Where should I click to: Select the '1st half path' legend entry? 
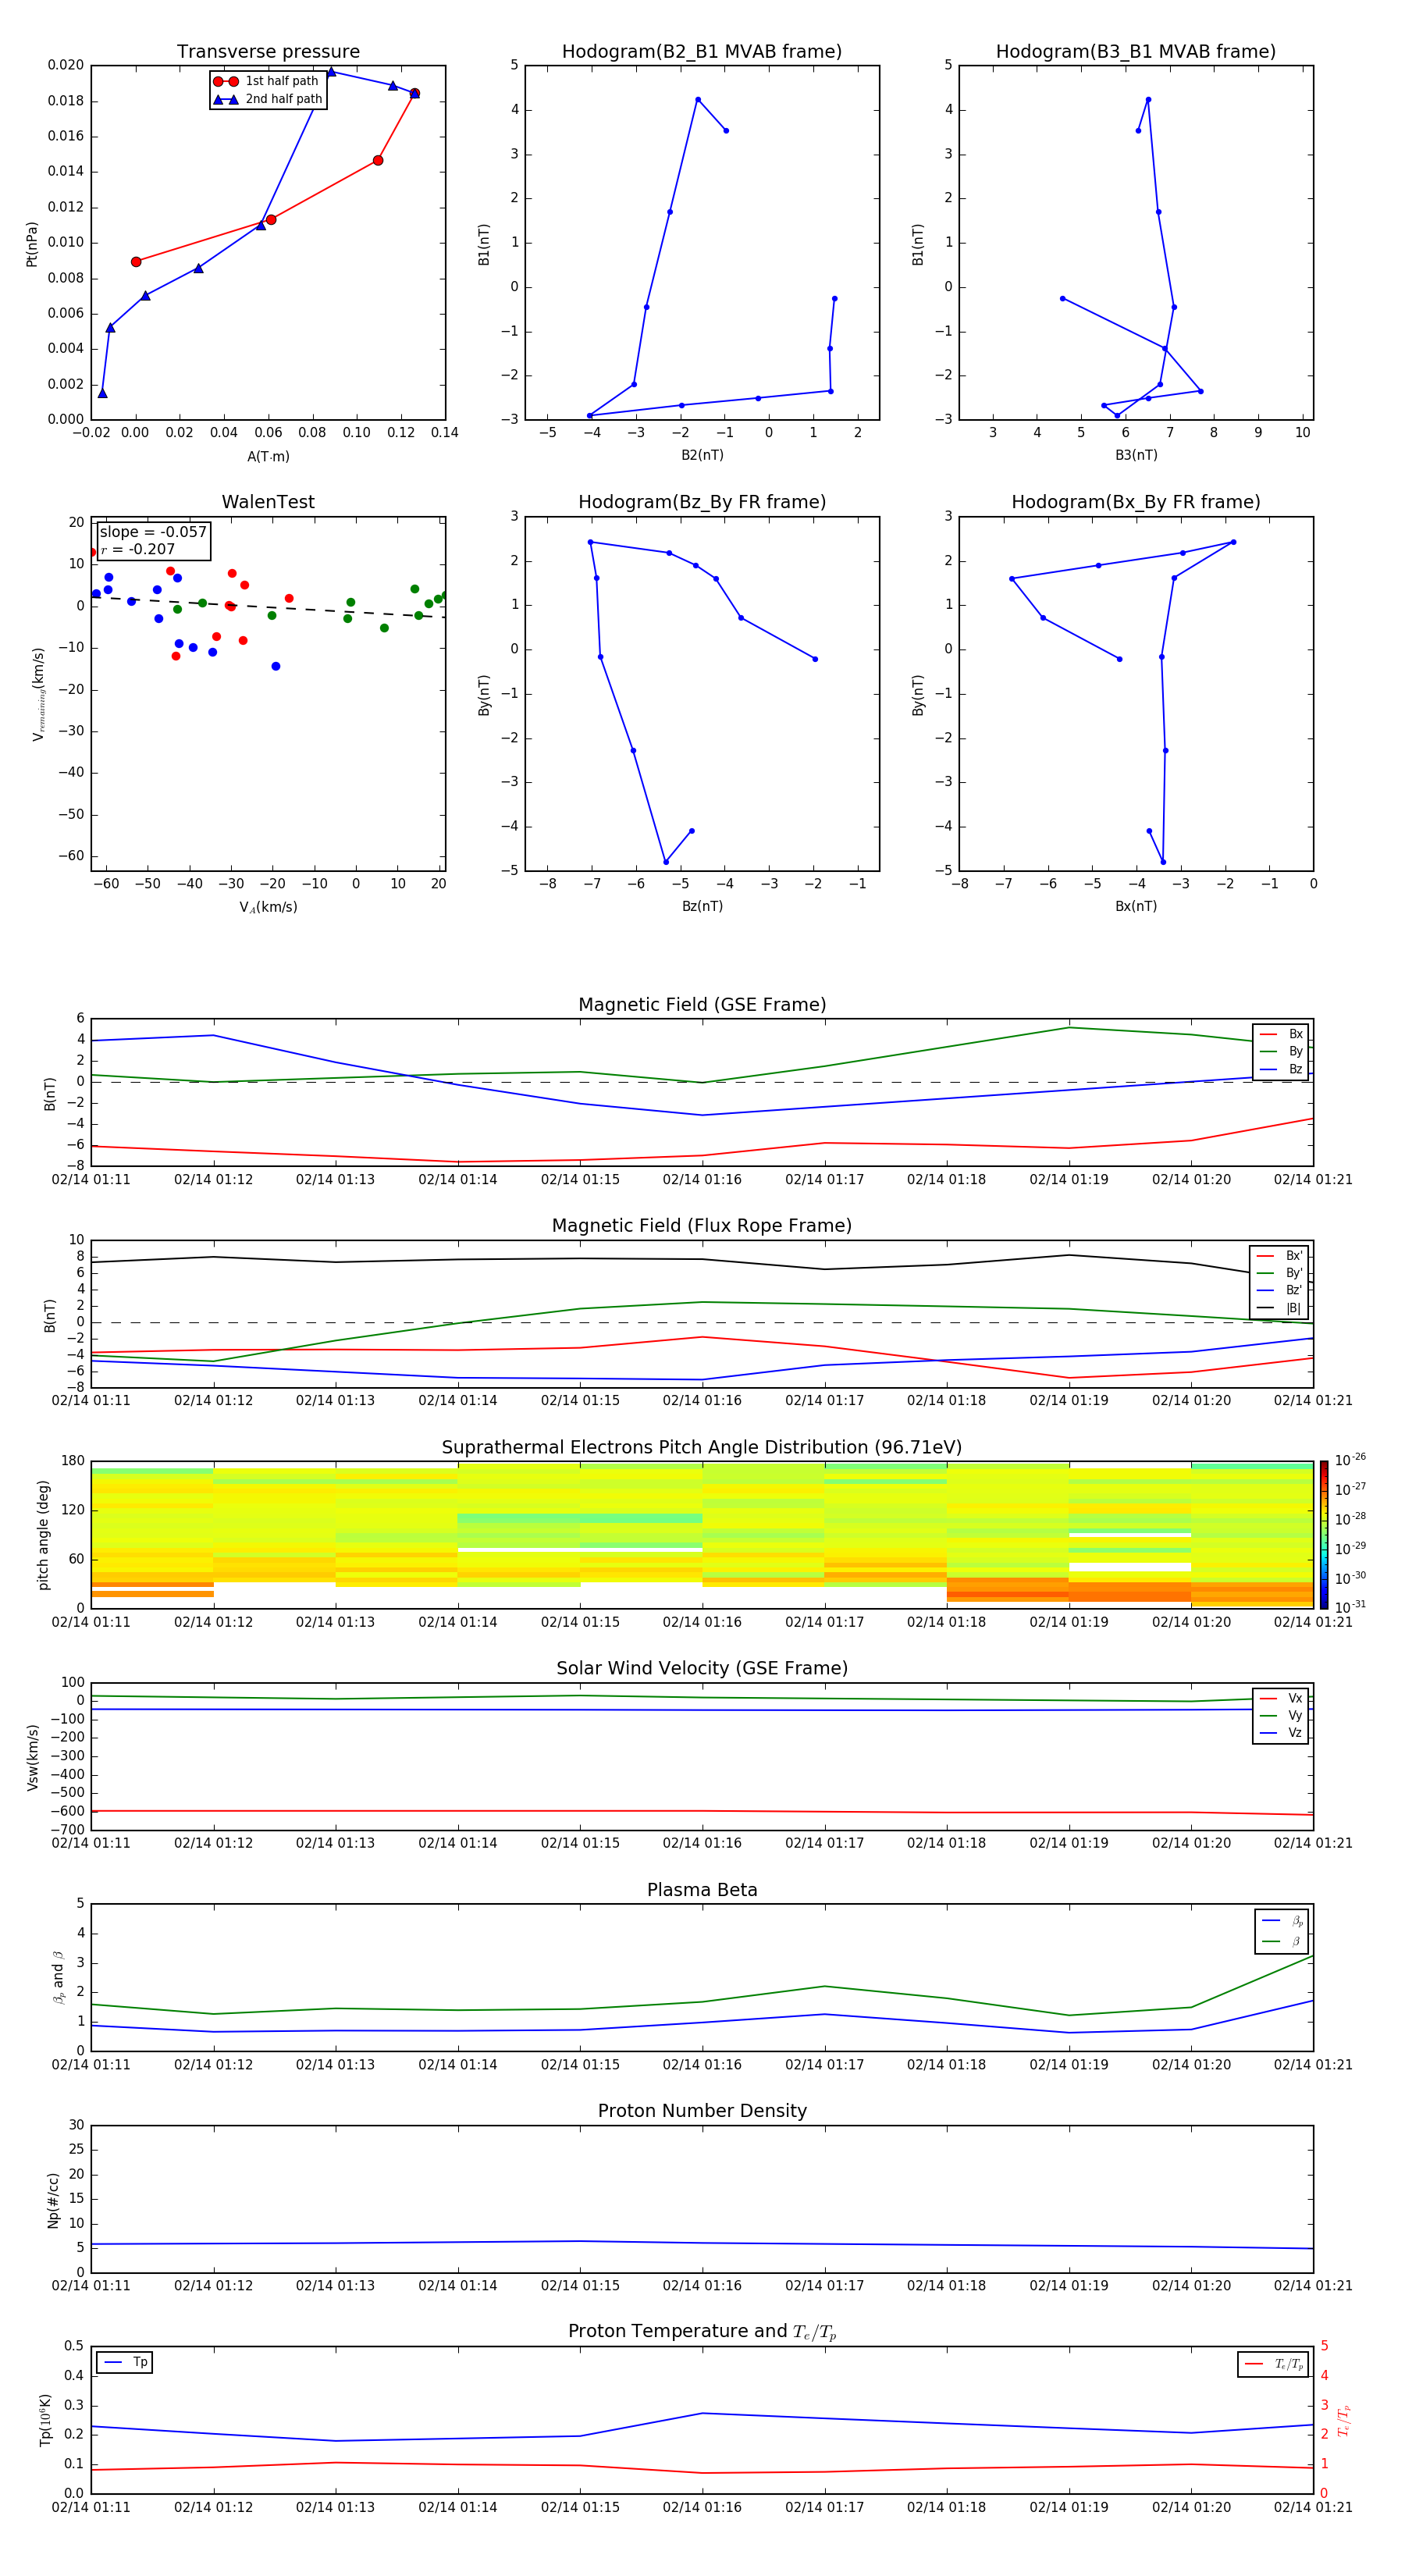click(x=267, y=81)
